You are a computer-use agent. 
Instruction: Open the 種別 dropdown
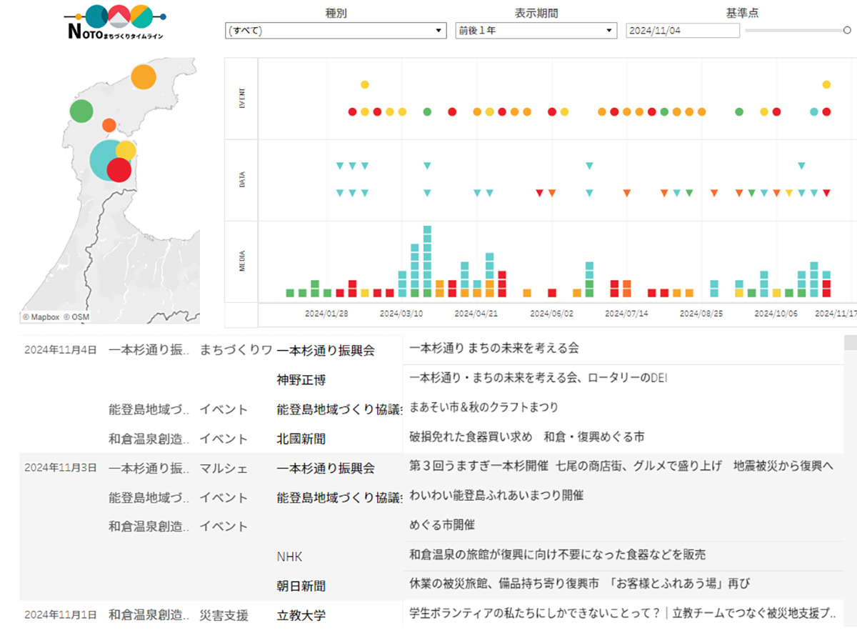click(x=336, y=31)
